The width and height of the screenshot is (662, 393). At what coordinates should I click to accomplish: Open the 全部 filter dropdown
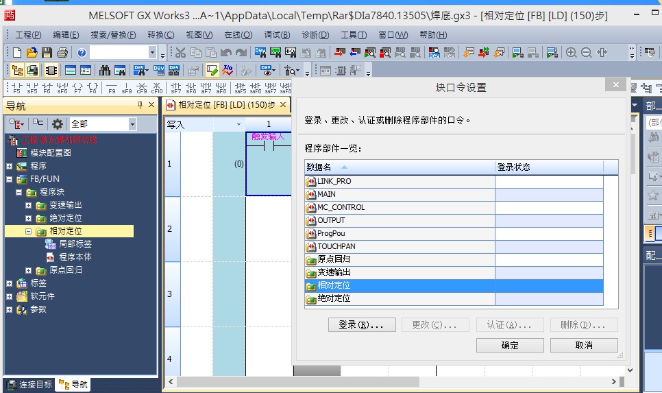tap(132, 124)
